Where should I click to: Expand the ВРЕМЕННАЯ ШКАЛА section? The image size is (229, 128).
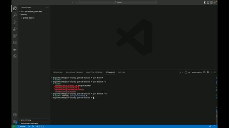[34, 123]
